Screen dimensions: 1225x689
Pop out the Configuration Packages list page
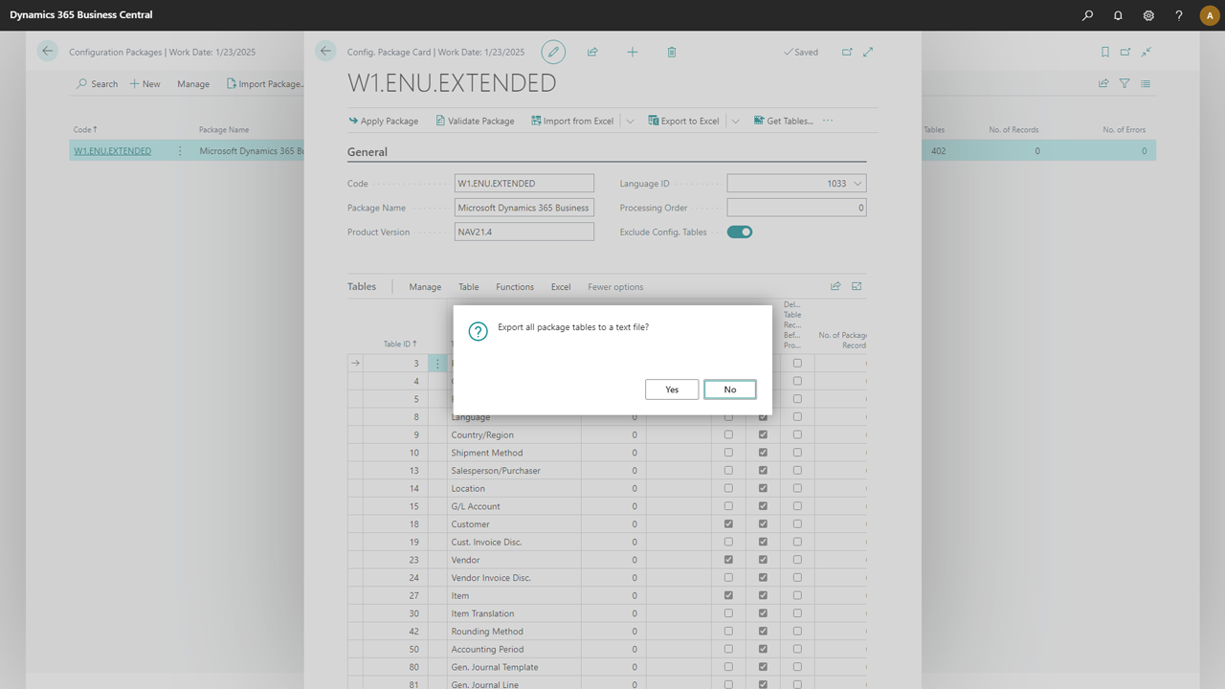[1125, 52]
